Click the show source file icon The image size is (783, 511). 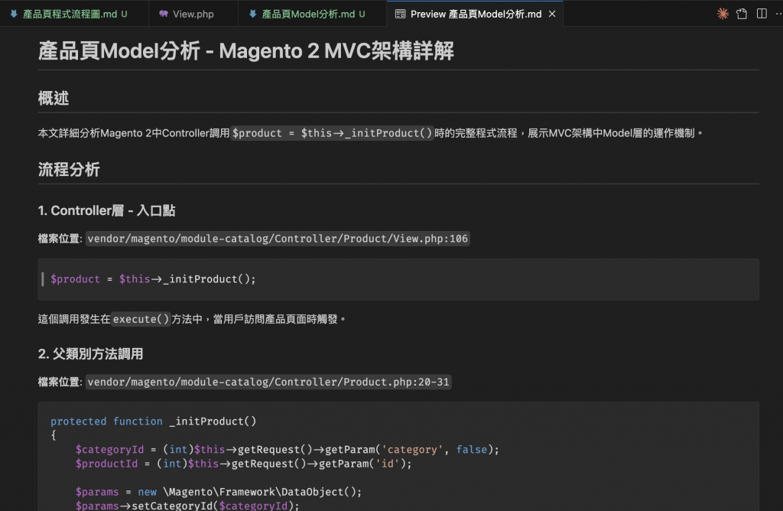[742, 14]
